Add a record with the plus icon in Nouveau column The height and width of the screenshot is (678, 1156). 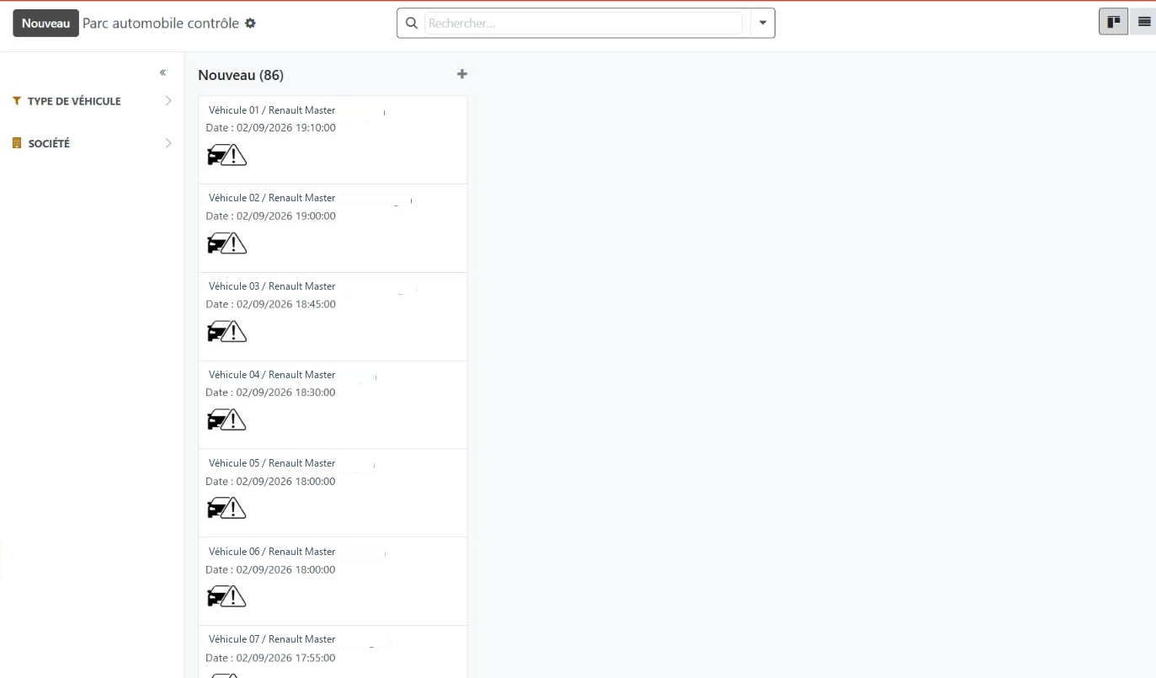coord(461,74)
